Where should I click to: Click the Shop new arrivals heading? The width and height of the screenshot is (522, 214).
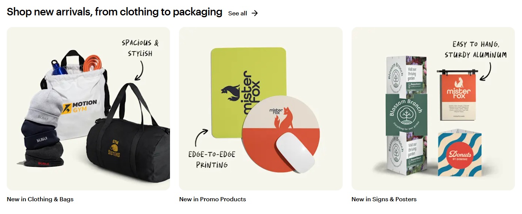[114, 12]
